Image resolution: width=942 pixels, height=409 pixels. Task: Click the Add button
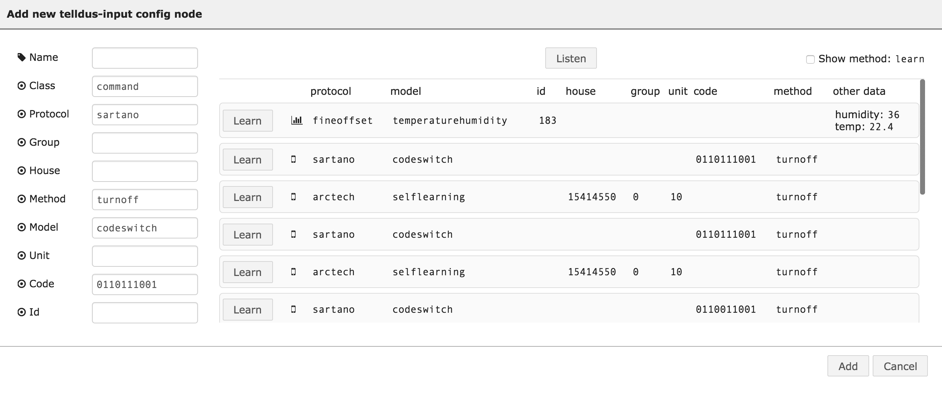tap(848, 366)
